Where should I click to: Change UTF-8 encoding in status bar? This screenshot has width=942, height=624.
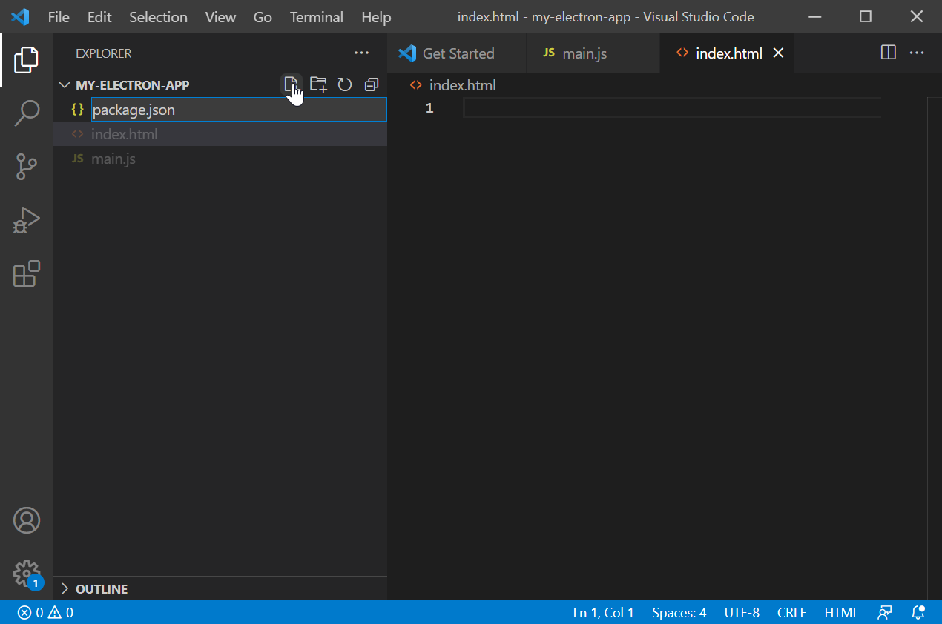tap(742, 613)
